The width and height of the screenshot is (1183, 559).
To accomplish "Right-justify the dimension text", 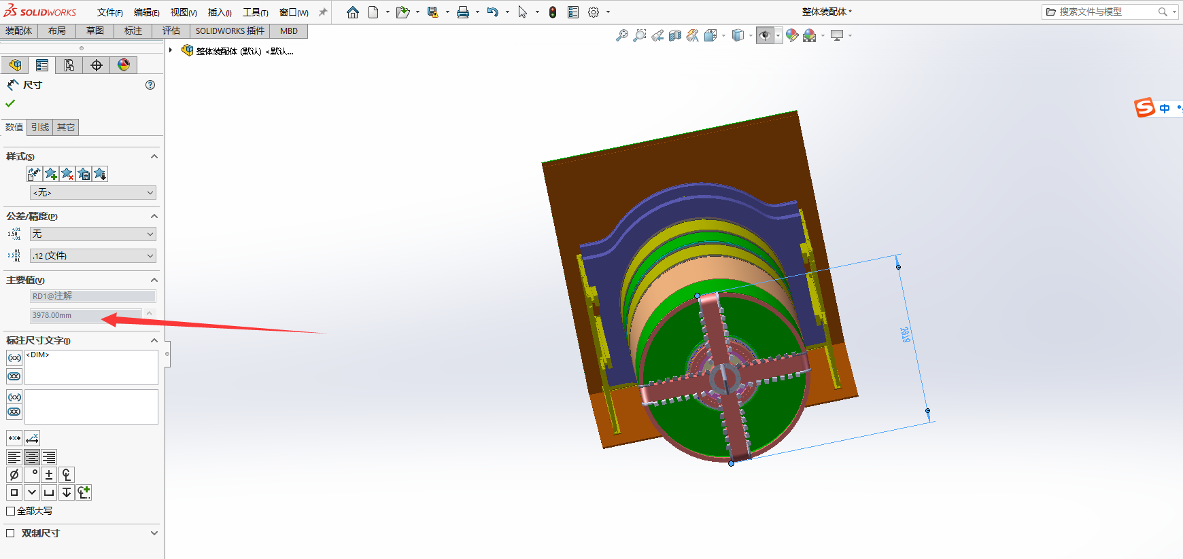I will point(48,457).
